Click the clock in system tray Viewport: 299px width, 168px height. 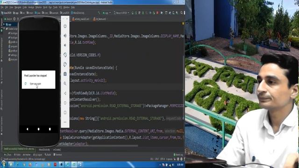tap(180, 165)
